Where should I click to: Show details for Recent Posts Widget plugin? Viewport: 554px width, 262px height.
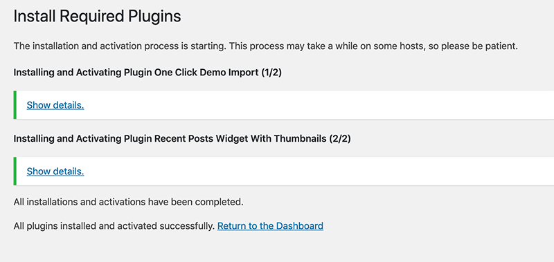coord(55,171)
